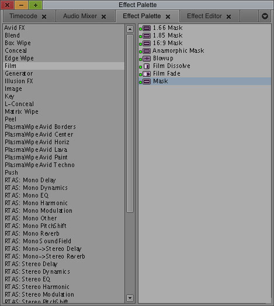Close the Effect Editor tab
The image size is (274, 306).
[x=228, y=17]
